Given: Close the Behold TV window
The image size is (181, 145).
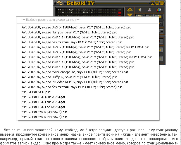Looking at the screenshot, I should coord(162,3).
